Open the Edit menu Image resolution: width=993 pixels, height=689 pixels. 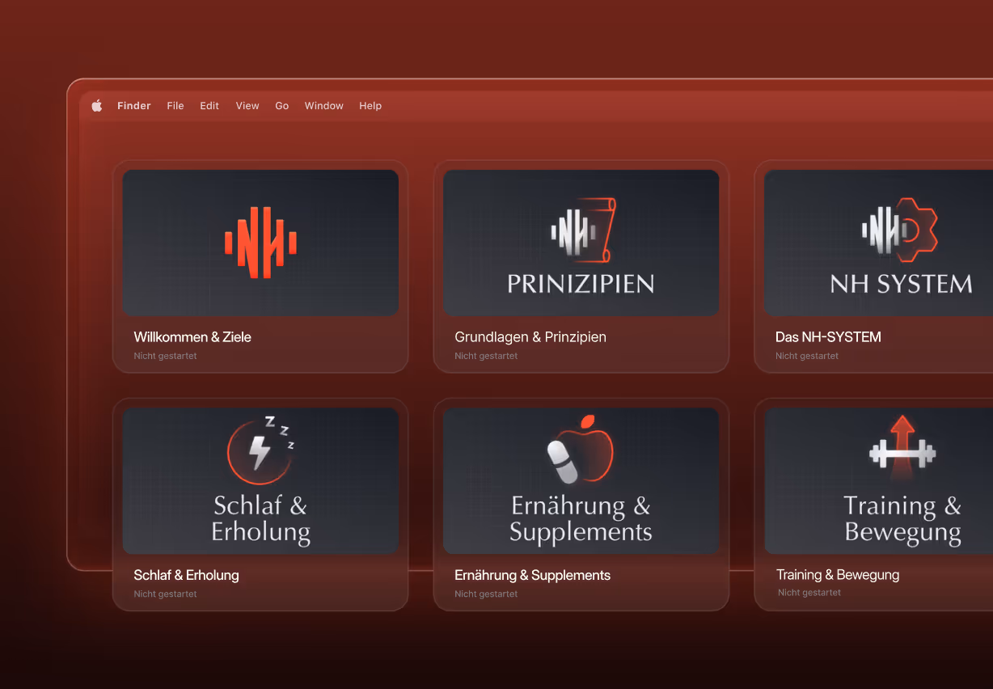209,106
